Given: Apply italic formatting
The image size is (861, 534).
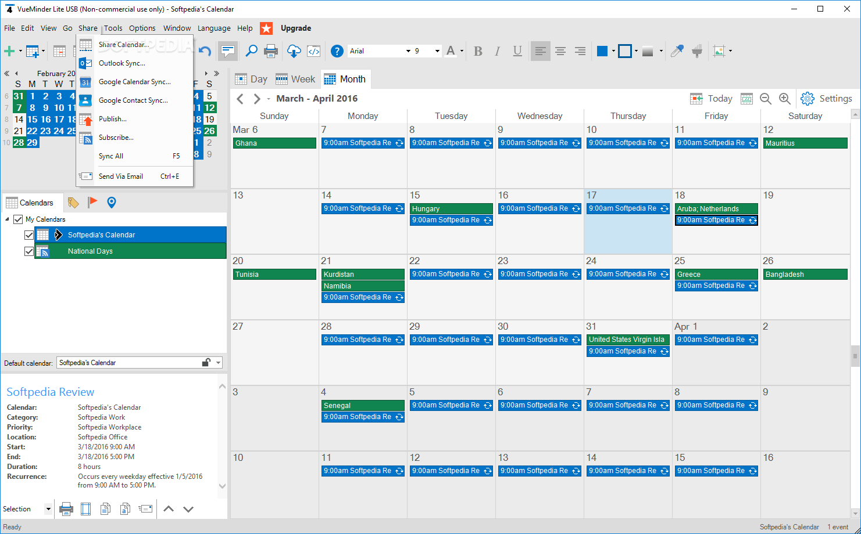Looking at the screenshot, I should click(x=498, y=51).
